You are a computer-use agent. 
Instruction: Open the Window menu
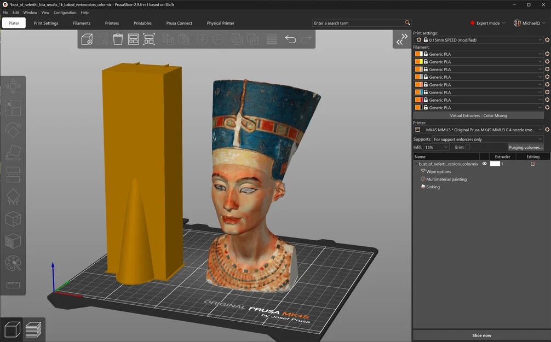(x=30, y=13)
